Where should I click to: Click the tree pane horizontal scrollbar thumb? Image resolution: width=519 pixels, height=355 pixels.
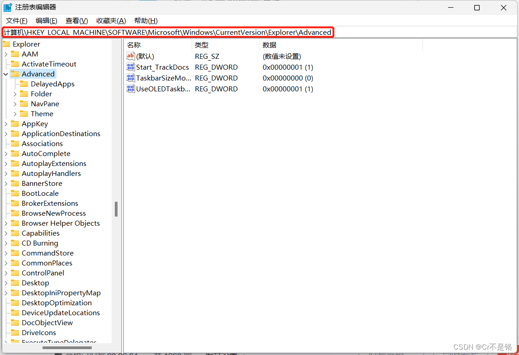click(x=67, y=348)
